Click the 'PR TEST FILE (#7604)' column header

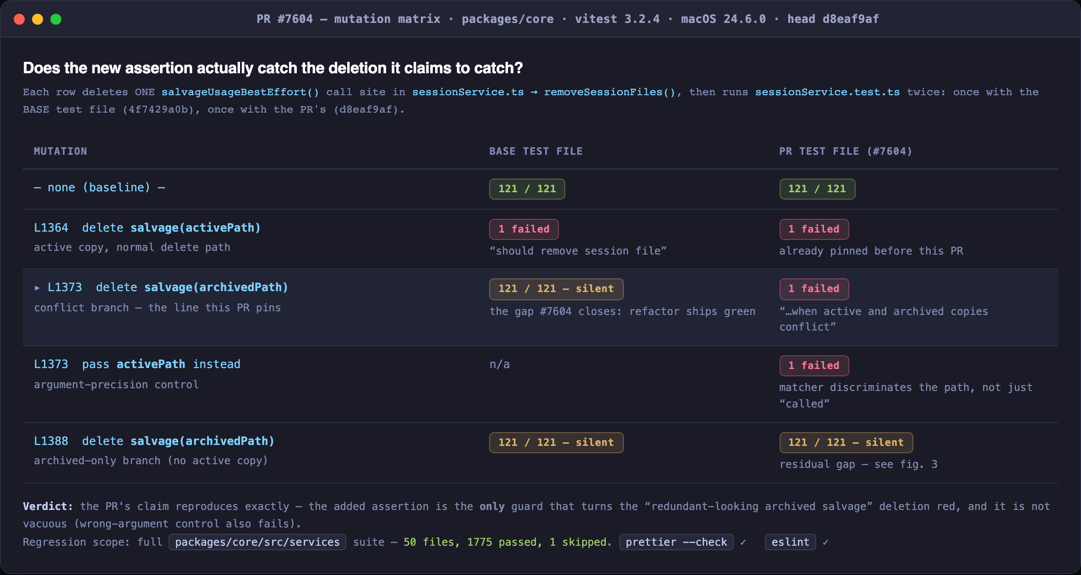tap(846, 151)
